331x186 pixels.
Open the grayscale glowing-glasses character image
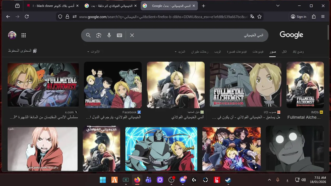[295, 149]
